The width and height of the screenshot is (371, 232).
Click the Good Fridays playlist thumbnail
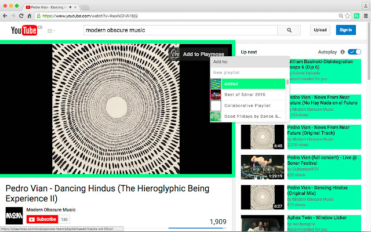click(x=216, y=117)
